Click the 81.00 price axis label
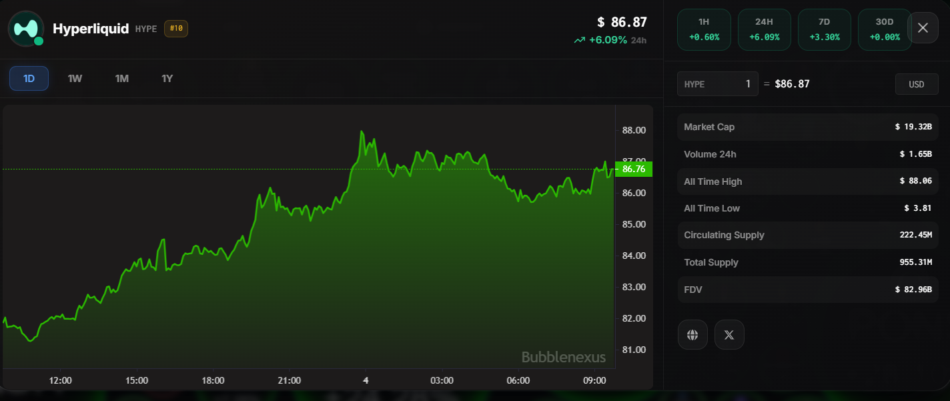 tap(634, 350)
